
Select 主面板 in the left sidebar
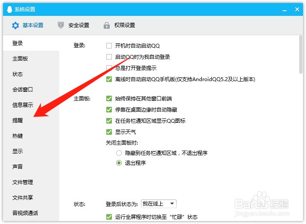[x=31, y=58]
